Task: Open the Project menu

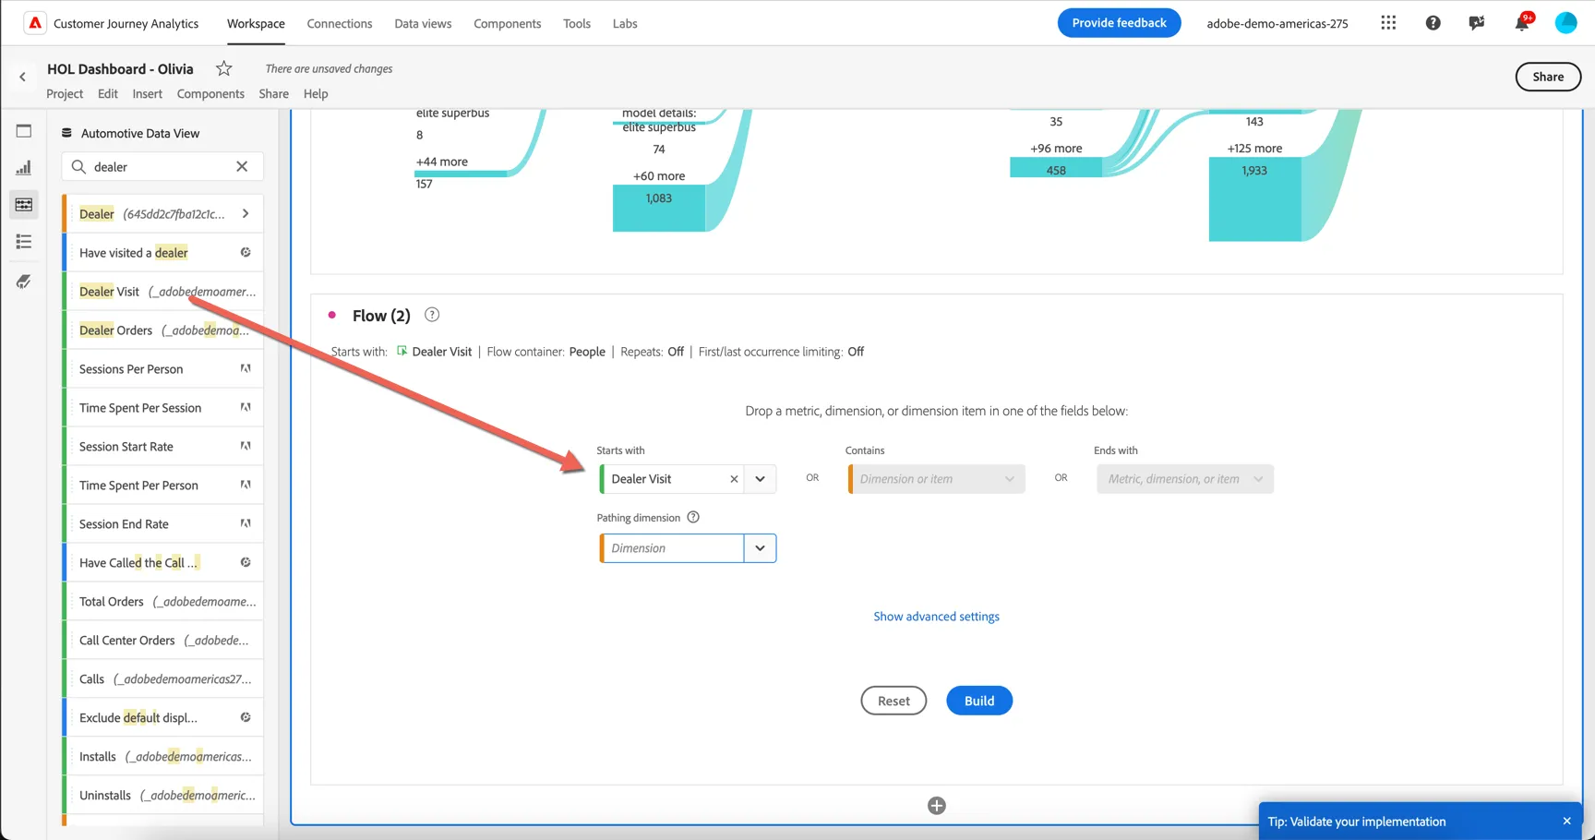Action: (65, 93)
